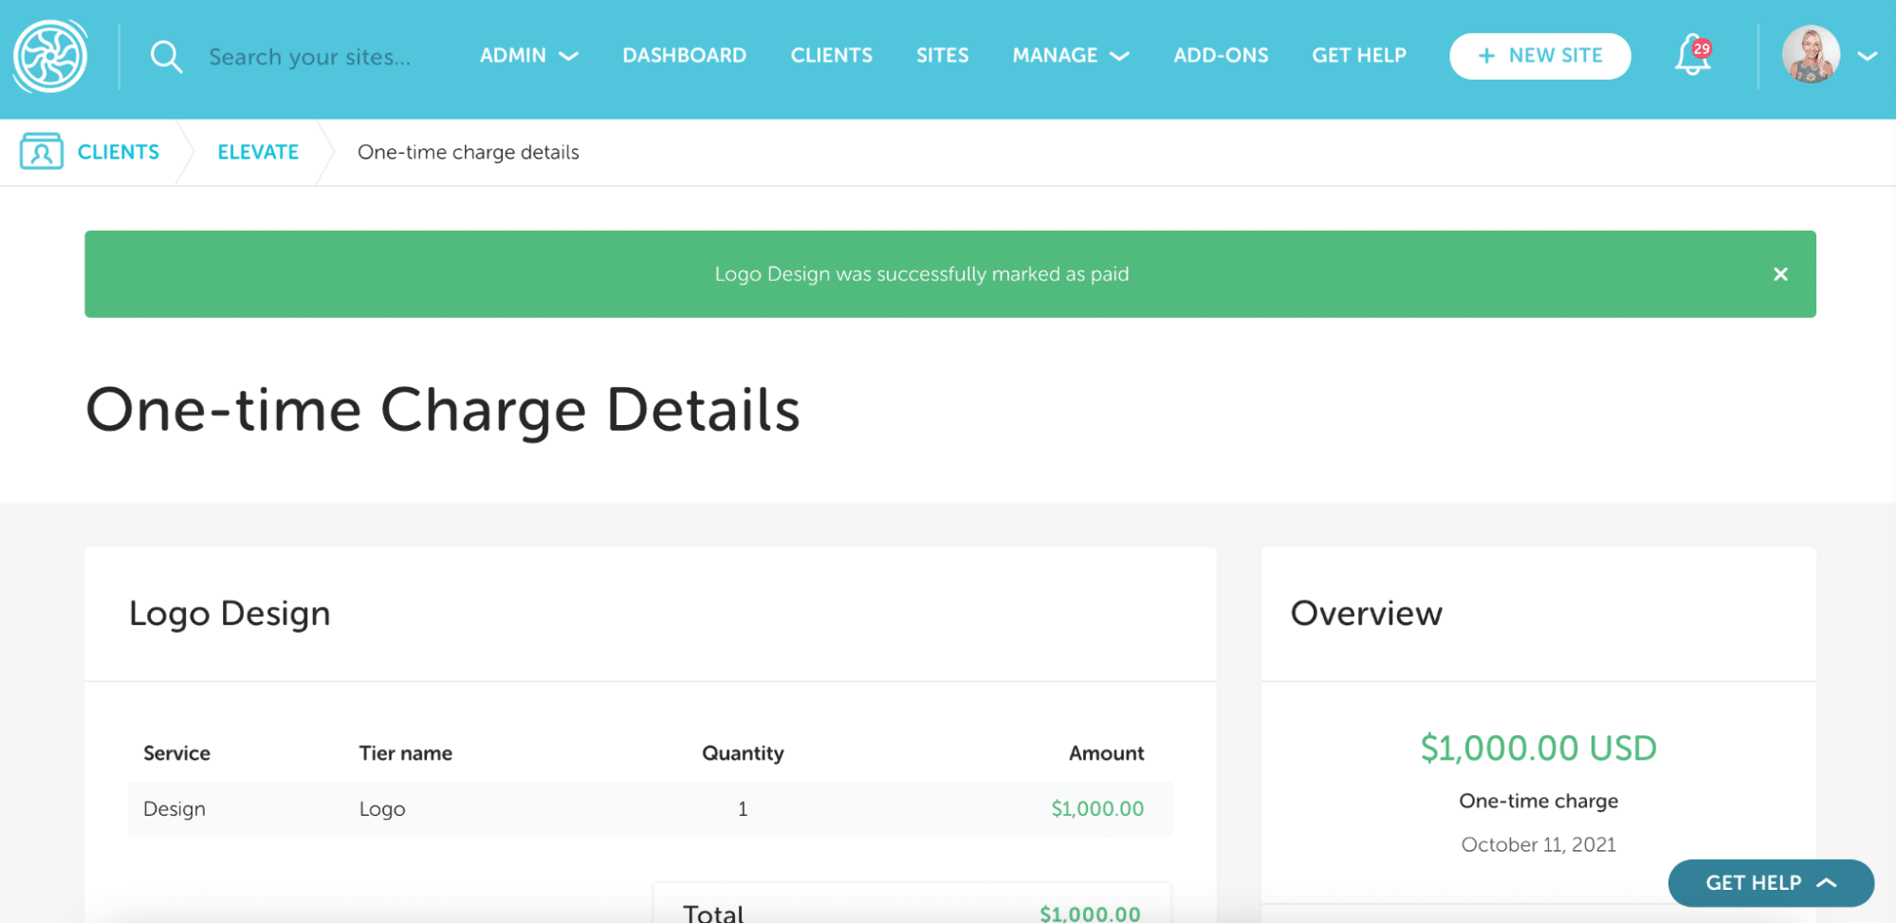Open the Clients navigation item
This screenshot has width=1896, height=924.
click(831, 56)
